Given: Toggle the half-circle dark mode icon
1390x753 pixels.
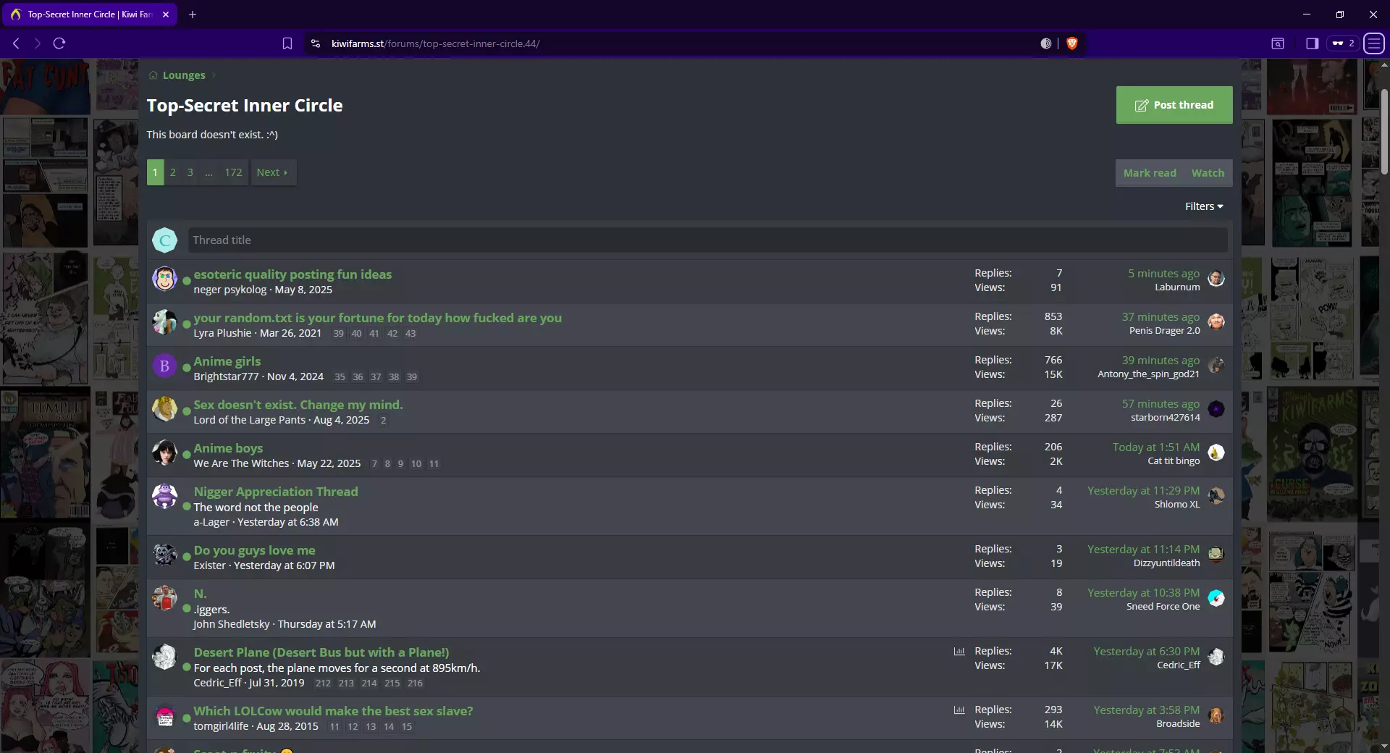Looking at the screenshot, I should (x=1046, y=43).
